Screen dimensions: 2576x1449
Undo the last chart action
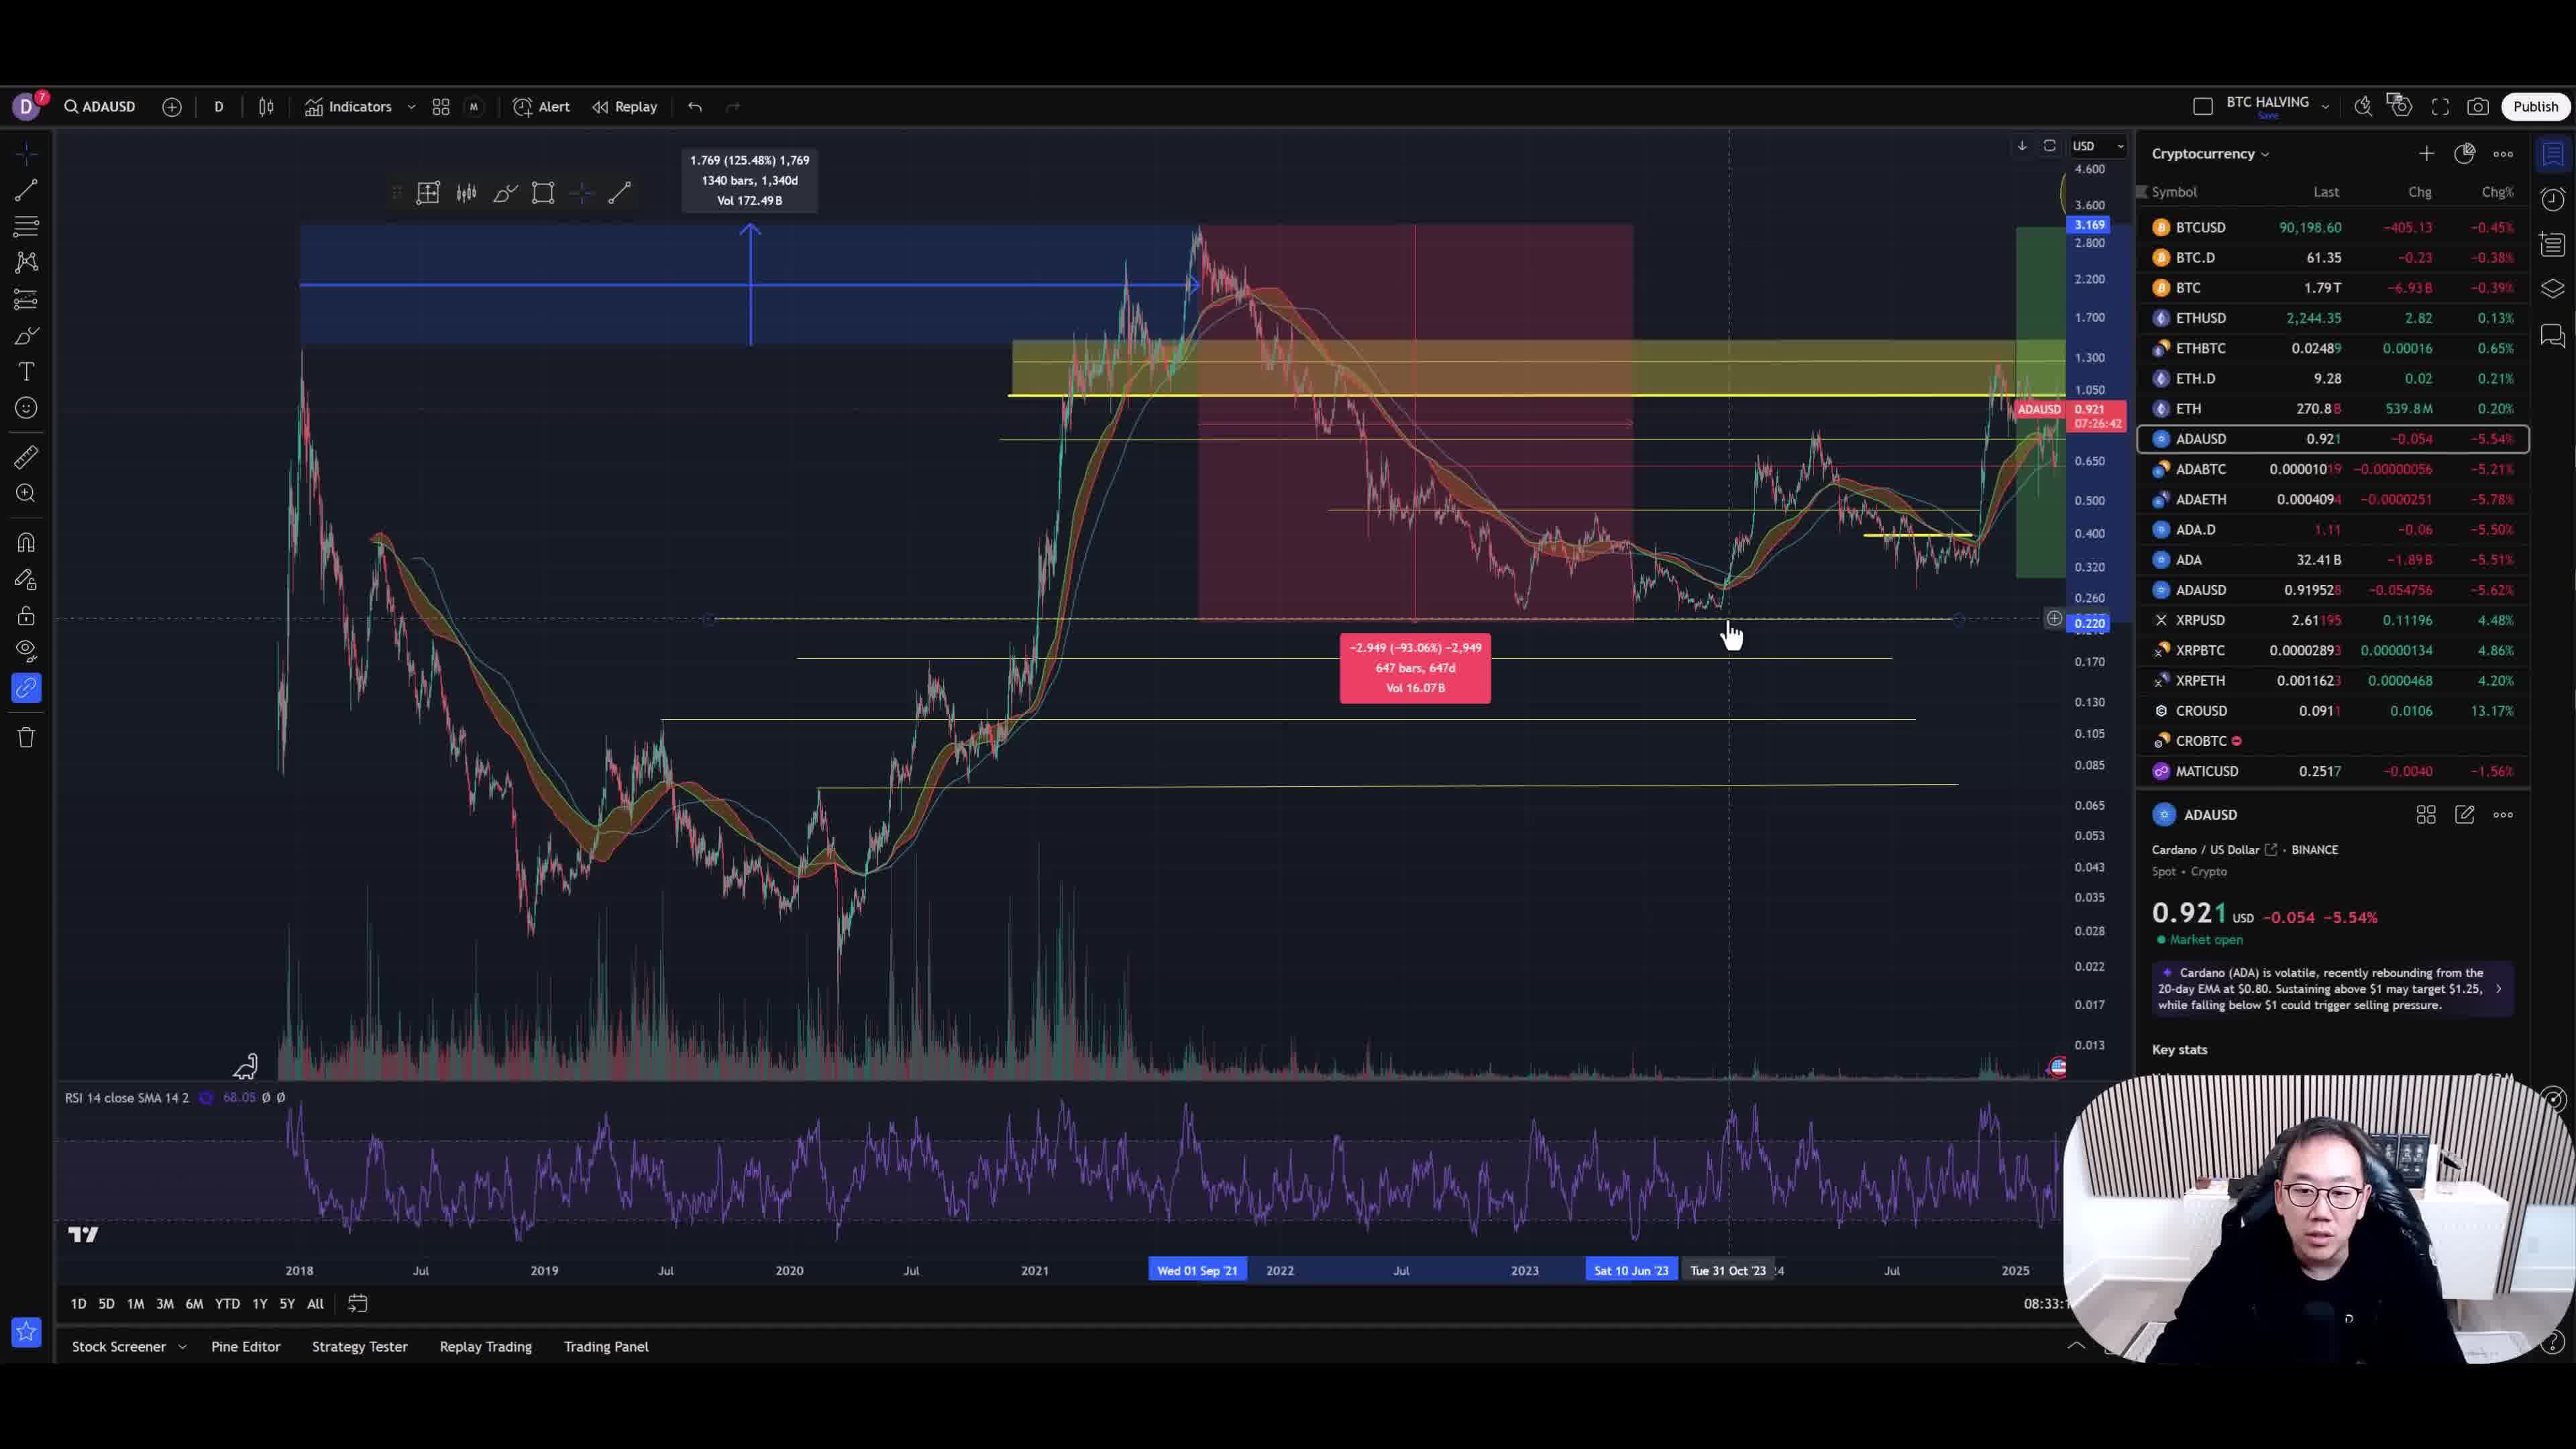point(695,106)
